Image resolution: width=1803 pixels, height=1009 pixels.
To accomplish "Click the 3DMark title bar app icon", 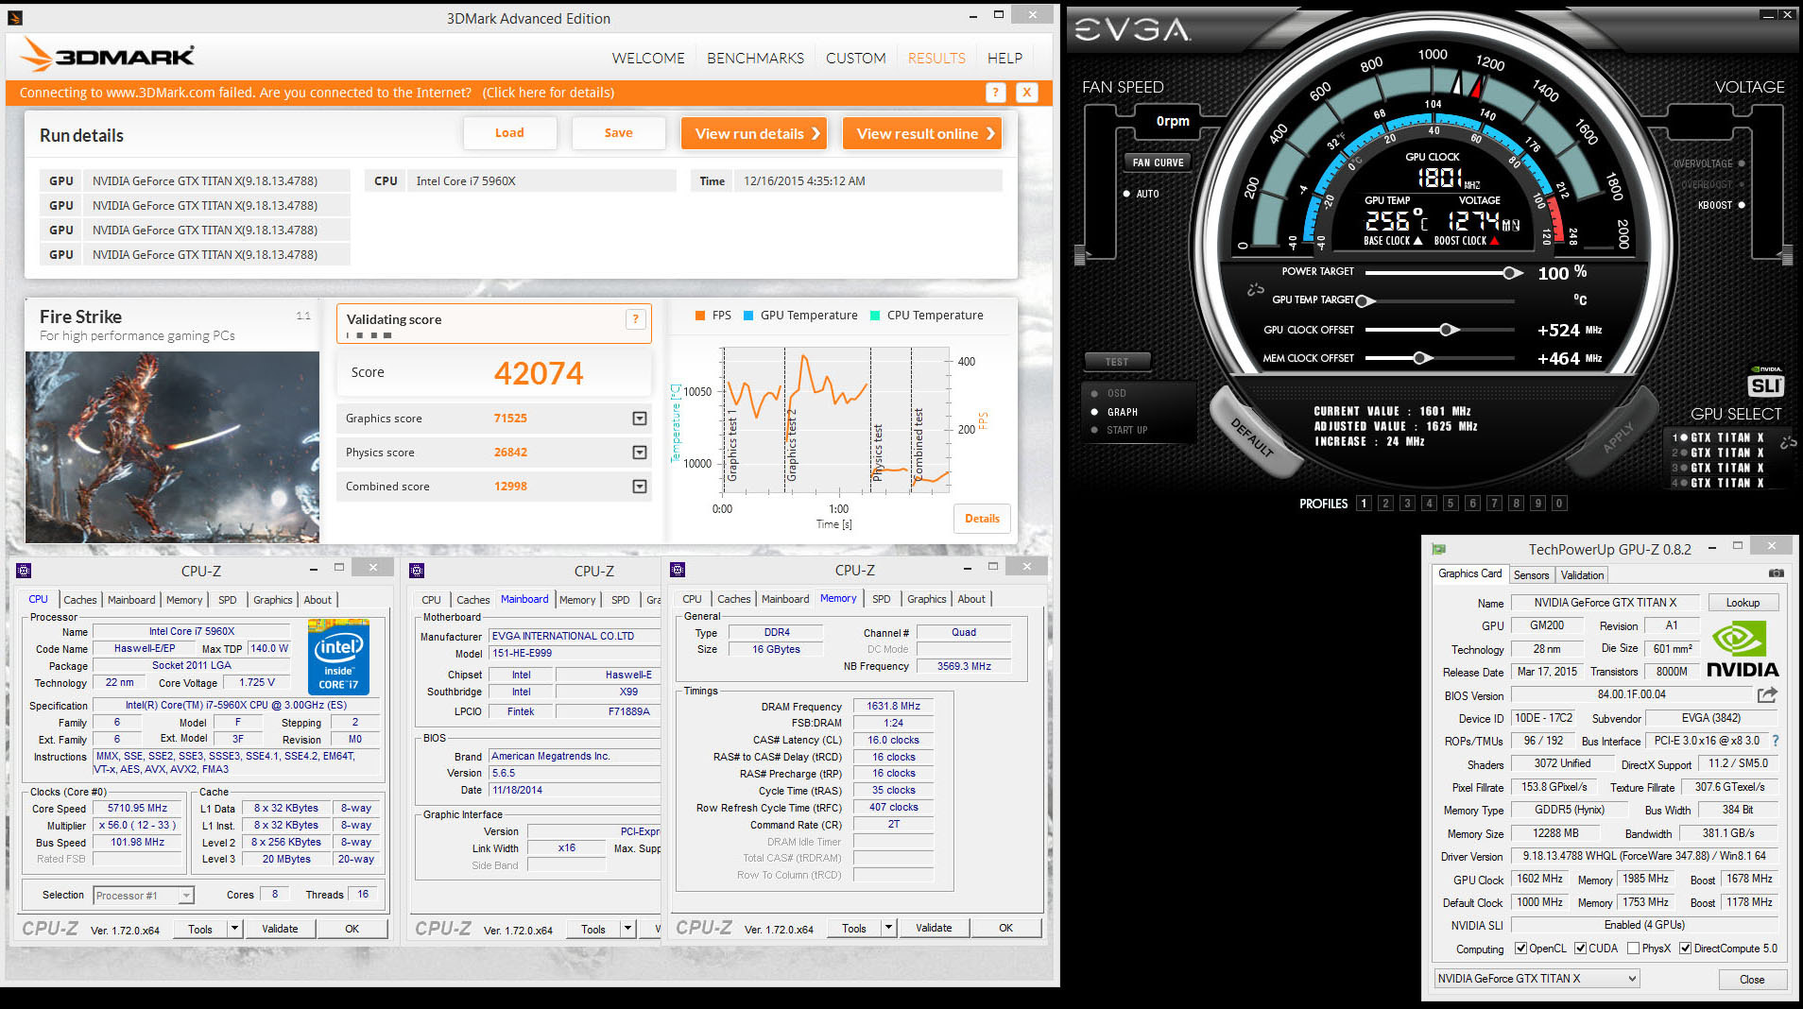I will point(14,18).
